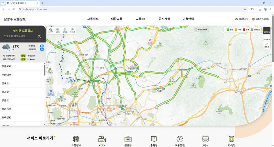Click the green 원활 legend swatch

(x=228, y=30)
